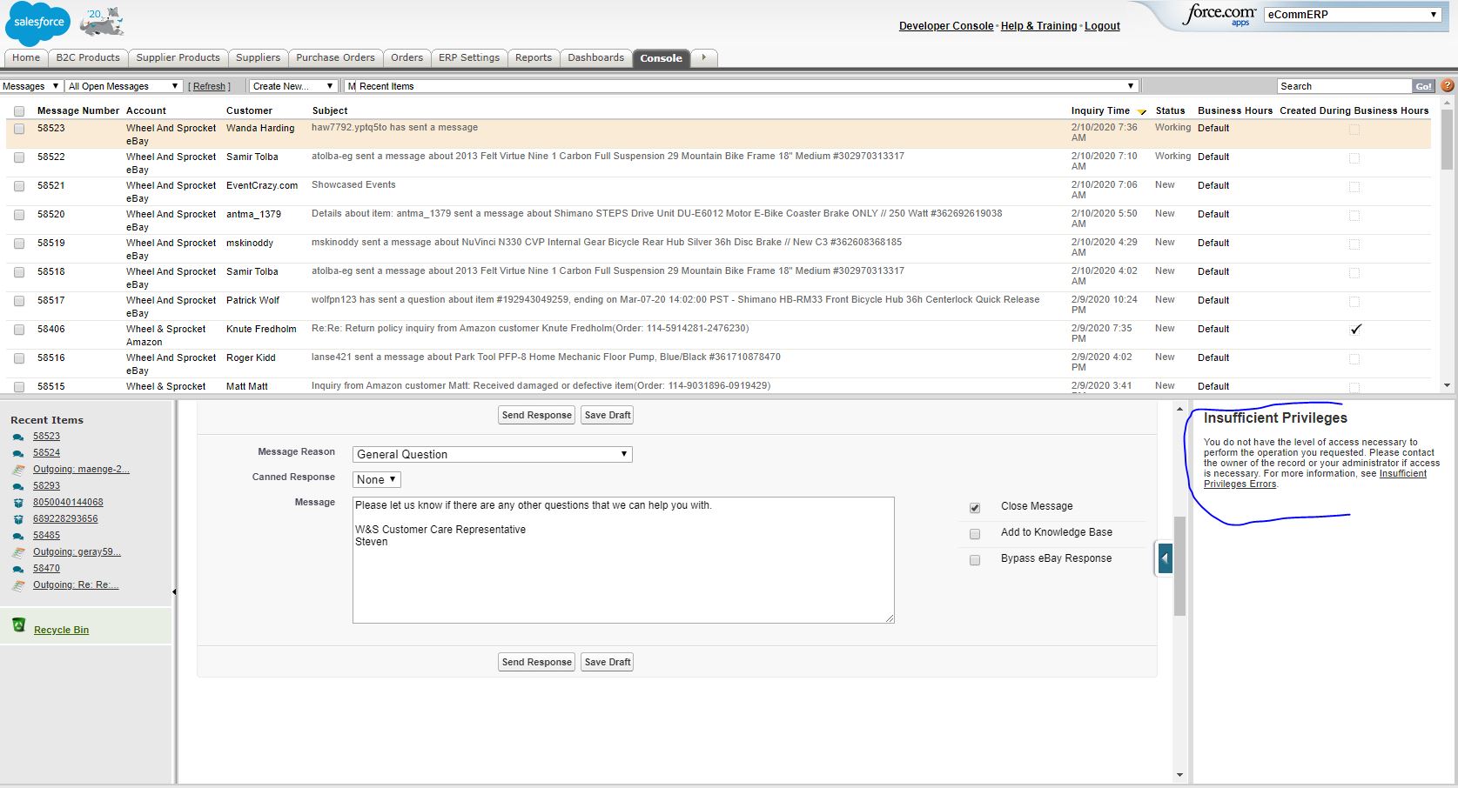Click the icon beside recent item 58485
1458x788 pixels.
click(x=18, y=536)
